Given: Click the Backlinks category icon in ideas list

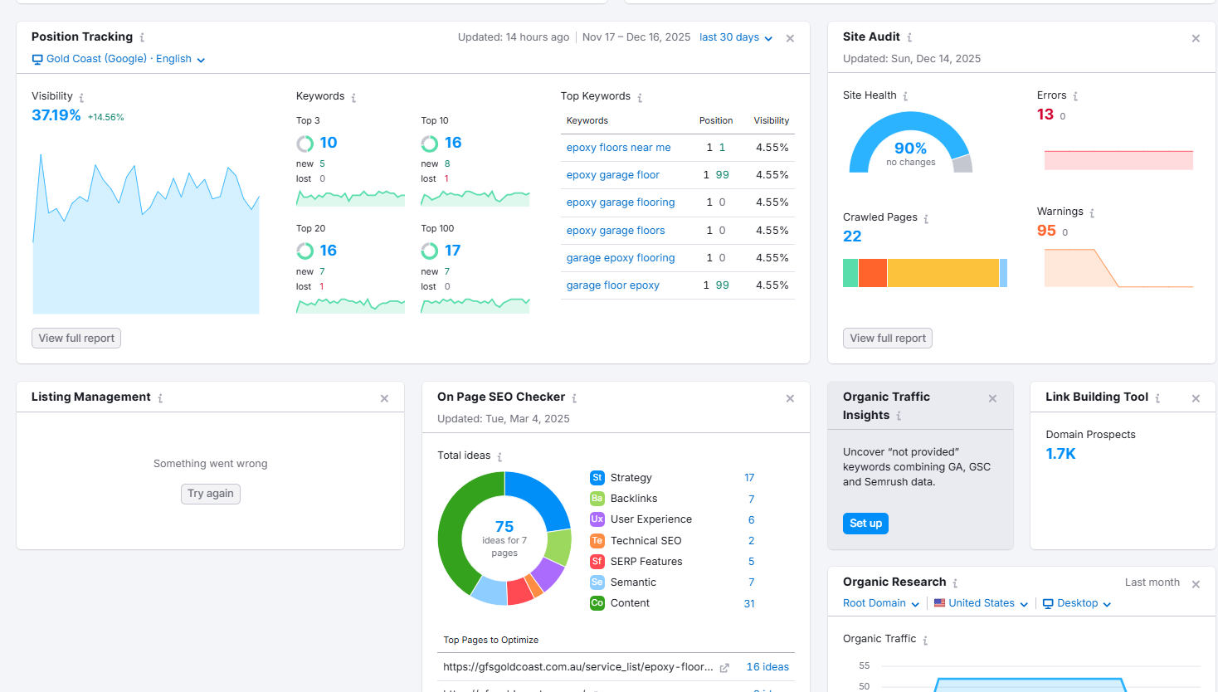Looking at the screenshot, I should coord(597,499).
